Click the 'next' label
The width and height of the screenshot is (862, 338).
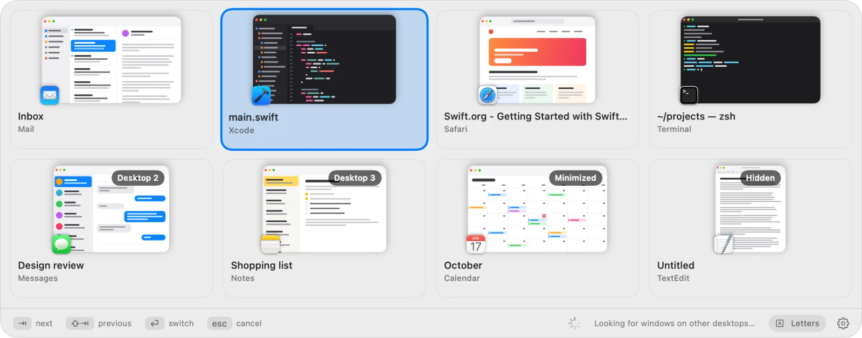(x=44, y=323)
